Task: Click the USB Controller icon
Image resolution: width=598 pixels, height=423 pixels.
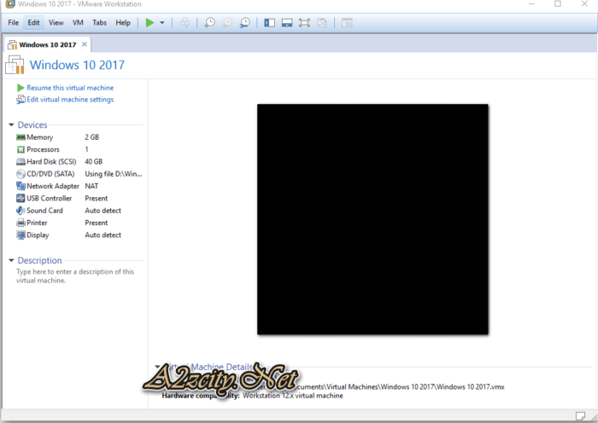Action: pyautogui.click(x=21, y=199)
